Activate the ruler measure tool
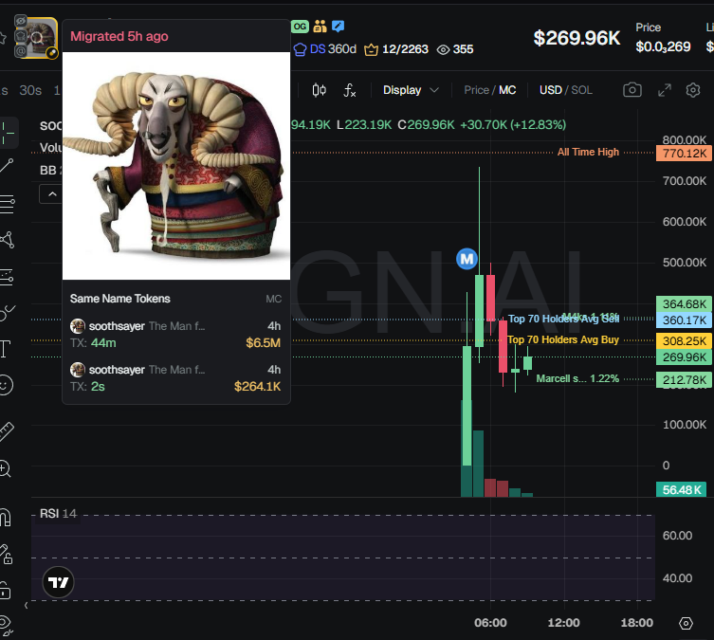The image size is (714, 640). 7,431
